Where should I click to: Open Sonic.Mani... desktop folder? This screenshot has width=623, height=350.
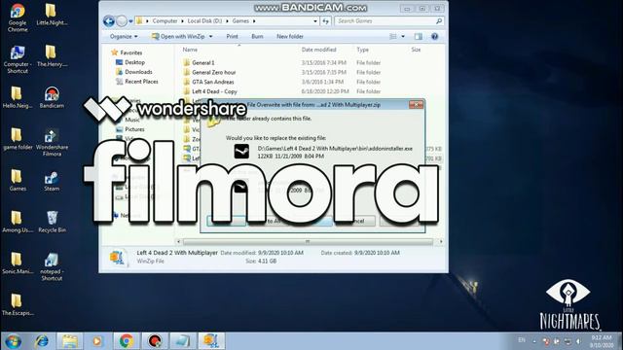pyautogui.click(x=18, y=263)
